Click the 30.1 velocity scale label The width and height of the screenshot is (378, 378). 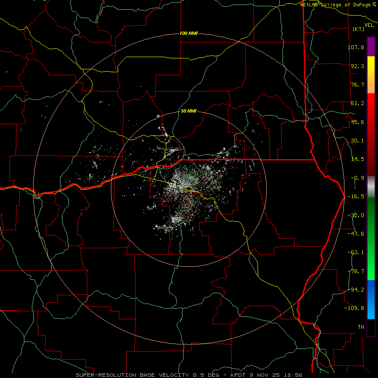tap(357, 141)
